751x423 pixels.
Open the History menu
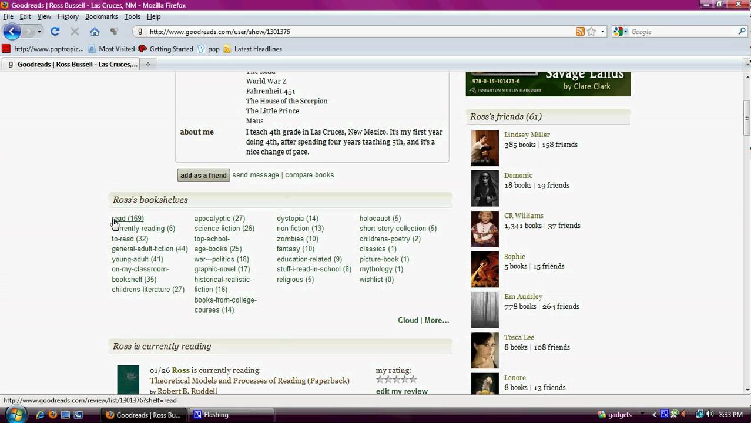68,16
